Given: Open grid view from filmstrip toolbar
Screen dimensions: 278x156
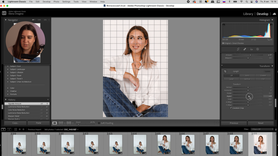Looking at the screenshot, I should (x=16, y=129).
